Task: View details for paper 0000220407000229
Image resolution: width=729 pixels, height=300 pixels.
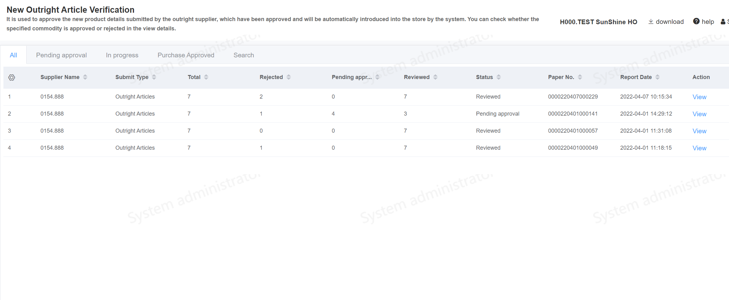Action: click(x=699, y=97)
